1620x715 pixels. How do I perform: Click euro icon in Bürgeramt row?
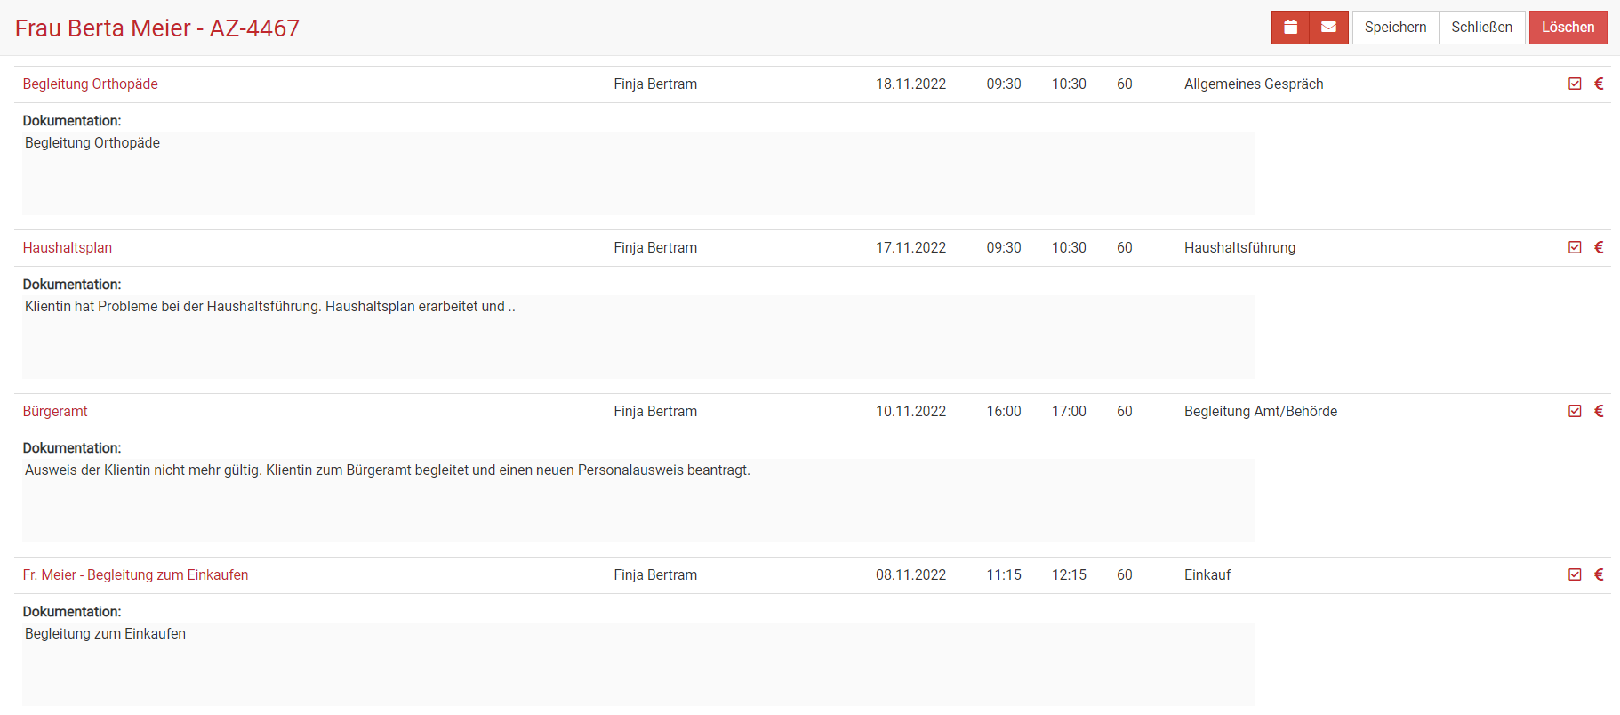click(x=1599, y=411)
